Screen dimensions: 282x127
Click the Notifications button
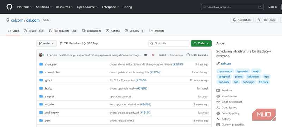pos(242,20)
